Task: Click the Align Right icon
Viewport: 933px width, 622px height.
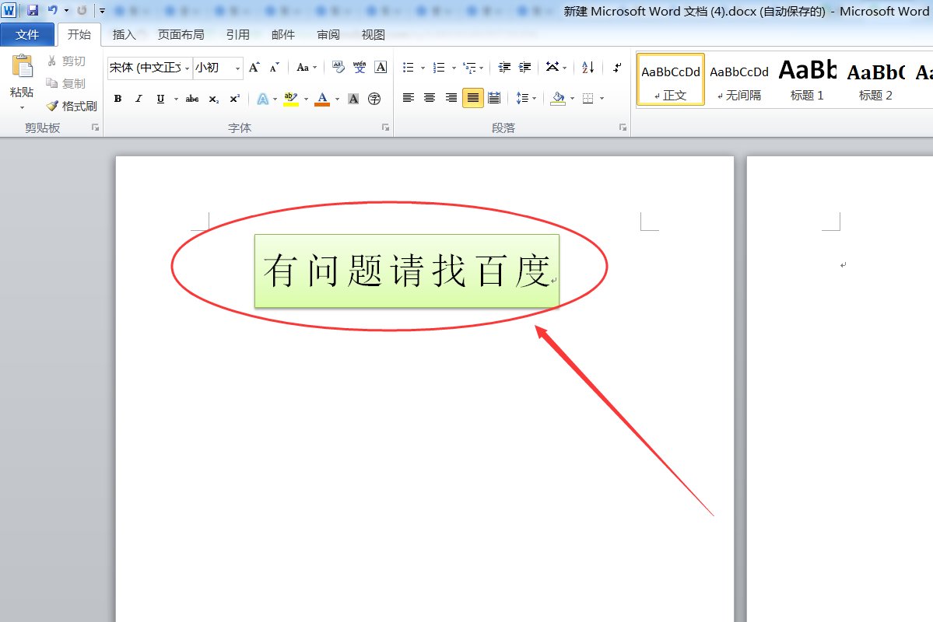Action: click(451, 97)
